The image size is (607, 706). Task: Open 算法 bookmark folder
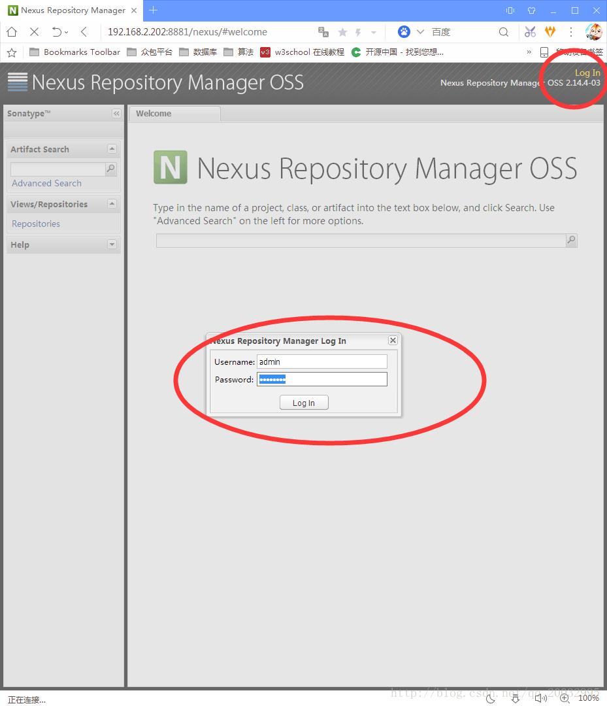(238, 52)
